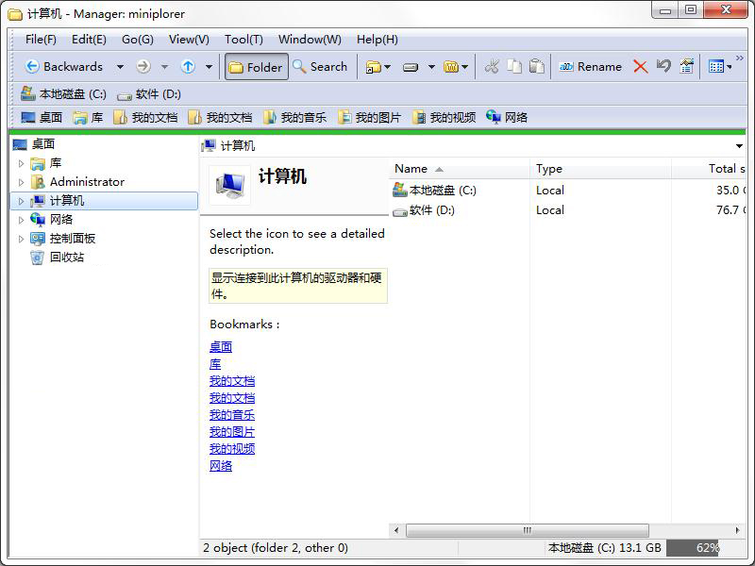The height and width of the screenshot is (566, 755).
Task: Click the Paste clipboard icon
Action: click(x=536, y=67)
